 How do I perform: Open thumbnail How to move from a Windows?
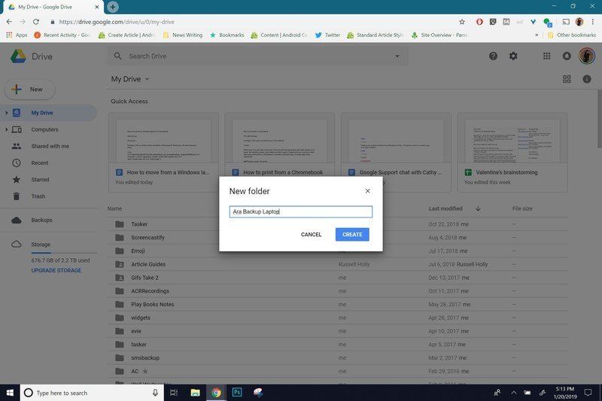point(163,152)
